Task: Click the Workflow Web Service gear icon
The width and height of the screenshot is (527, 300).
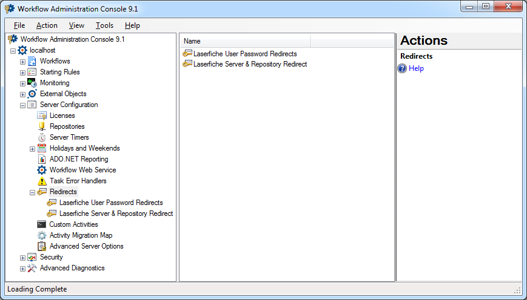Action: pyautogui.click(x=42, y=170)
